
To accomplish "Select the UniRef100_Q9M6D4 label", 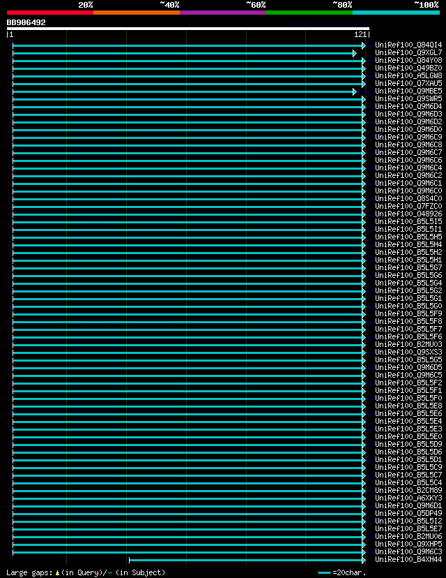I will click(x=408, y=107).
